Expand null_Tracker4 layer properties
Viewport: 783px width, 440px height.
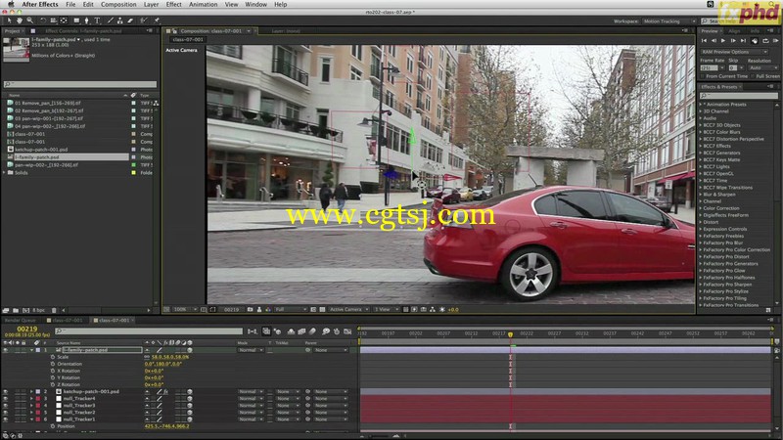[x=31, y=399]
